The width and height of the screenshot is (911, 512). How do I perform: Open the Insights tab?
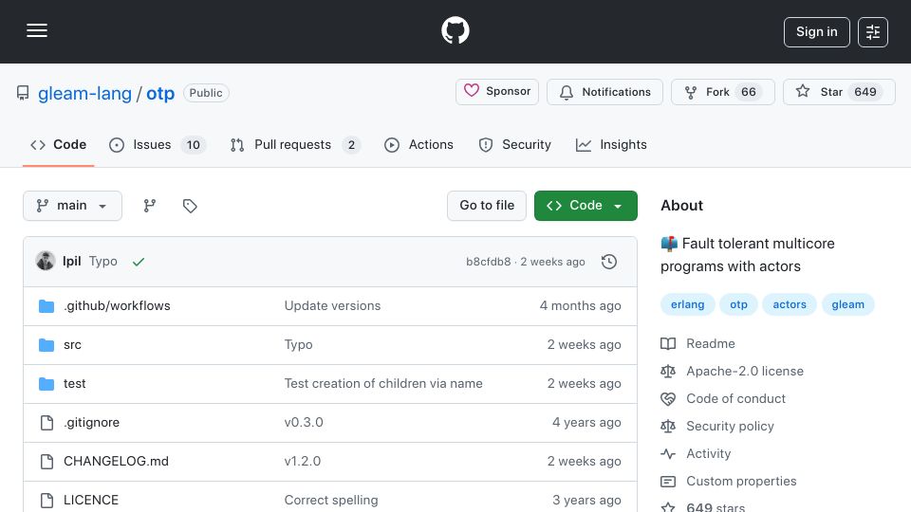pos(611,144)
